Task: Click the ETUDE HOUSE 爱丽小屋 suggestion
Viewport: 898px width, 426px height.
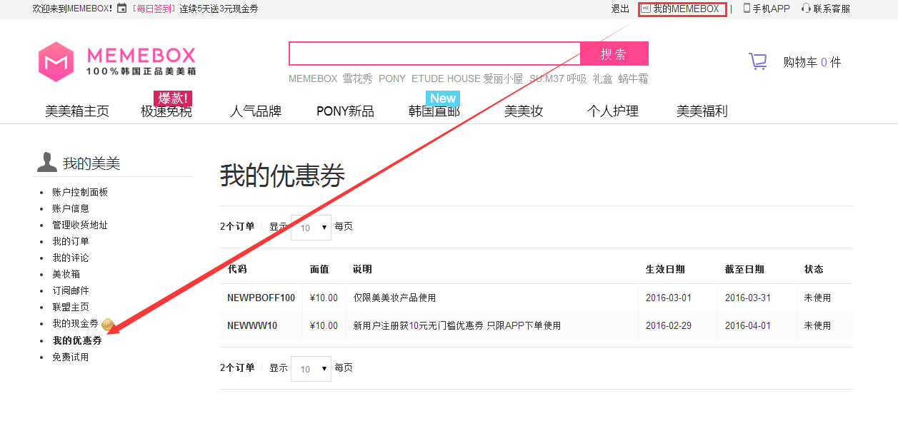Action: pos(467,78)
